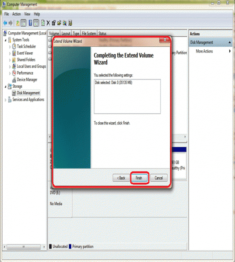Click the Properties toolbar icon
The height and width of the screenshot is (262, 235).
pyautogui.click(x=53, y=23)
